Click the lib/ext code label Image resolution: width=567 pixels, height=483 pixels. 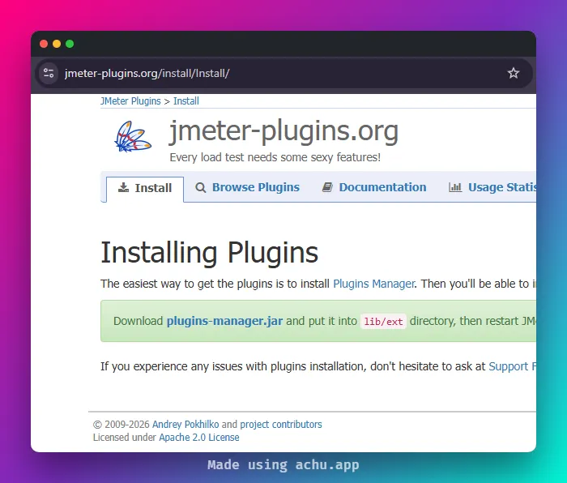pos(383,322)
